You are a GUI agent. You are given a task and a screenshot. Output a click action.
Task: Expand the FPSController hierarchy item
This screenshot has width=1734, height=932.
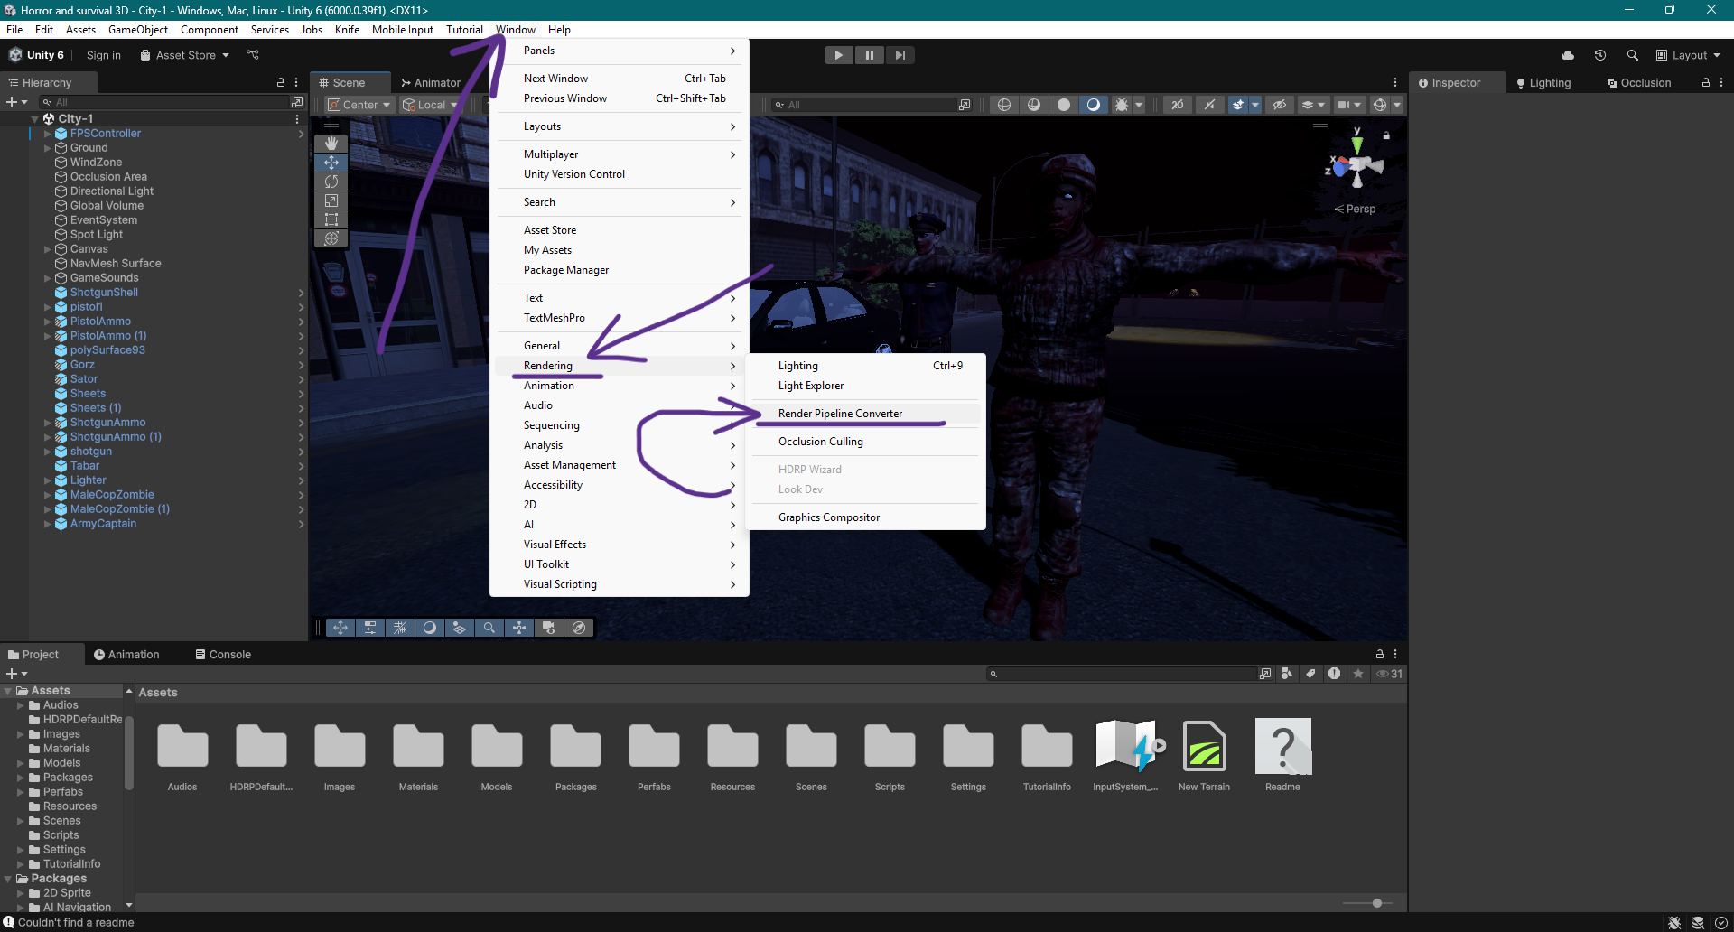(47, 134)
